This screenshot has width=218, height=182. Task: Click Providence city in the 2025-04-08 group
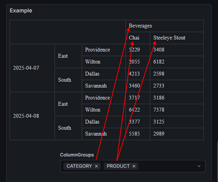tap(104, 98)
